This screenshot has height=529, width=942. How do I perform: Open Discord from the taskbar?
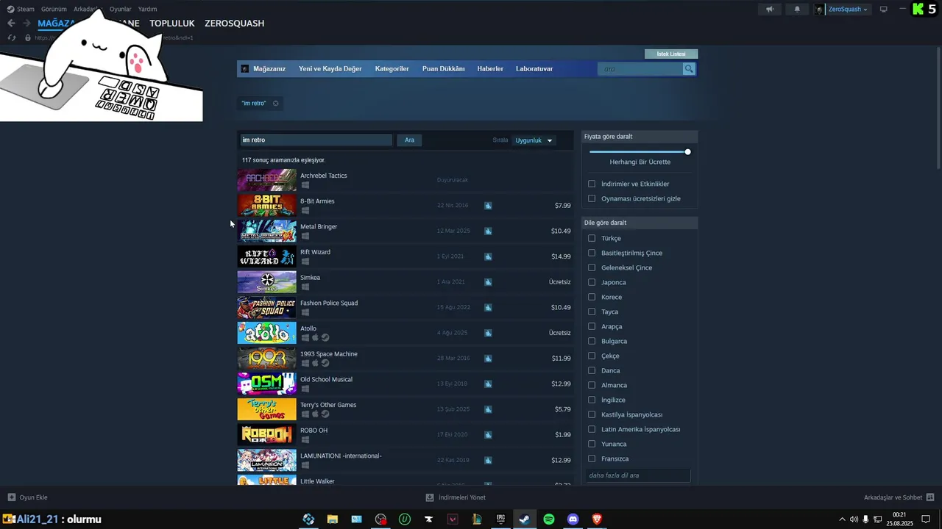click(573, 519)
